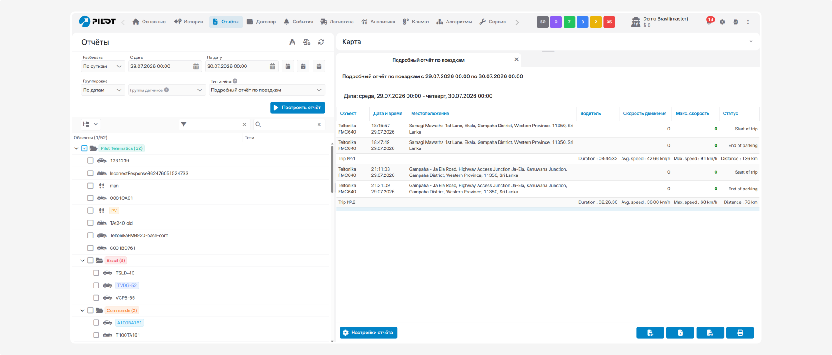
Task: Open the Группы датчиков dropdown
Action: 166,90
